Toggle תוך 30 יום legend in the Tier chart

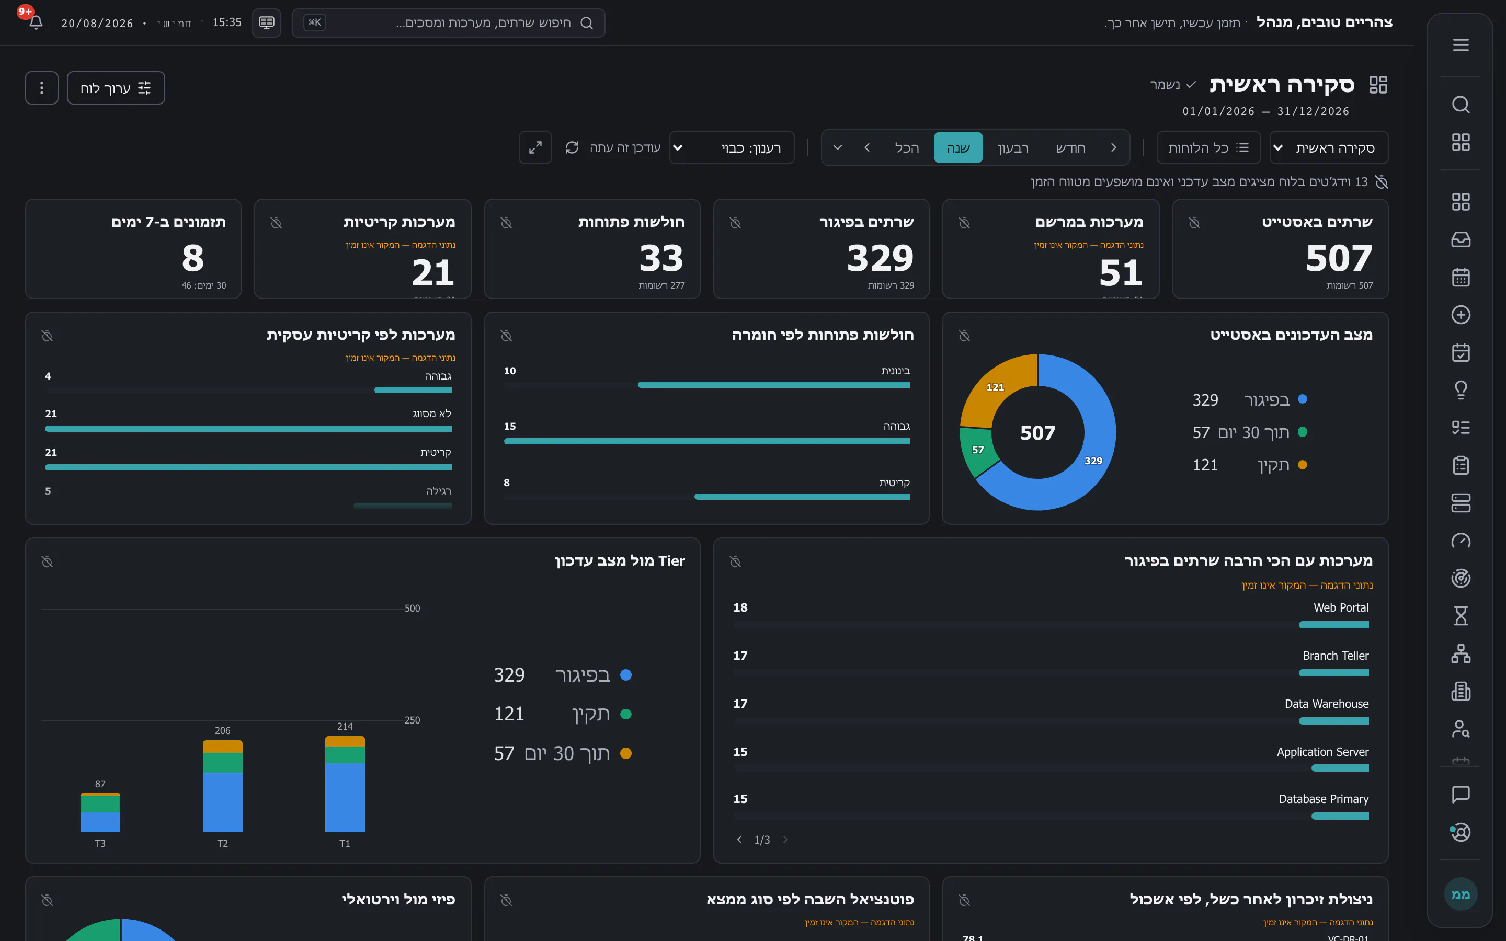click(563, 753)
